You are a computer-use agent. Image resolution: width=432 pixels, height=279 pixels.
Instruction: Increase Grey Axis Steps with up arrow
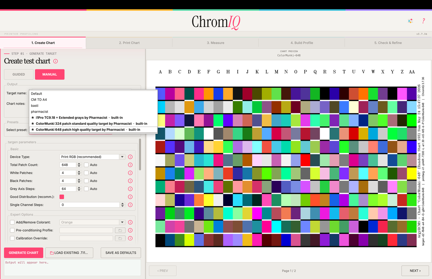pyautogui.click(x=79, y=187)
